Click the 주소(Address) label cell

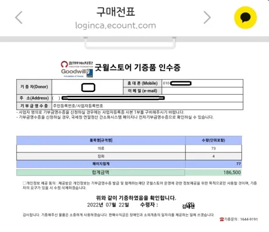[34, 98]
